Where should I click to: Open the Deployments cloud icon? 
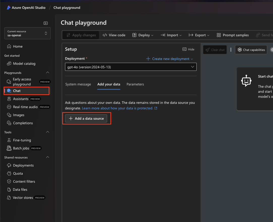[9, 165]
